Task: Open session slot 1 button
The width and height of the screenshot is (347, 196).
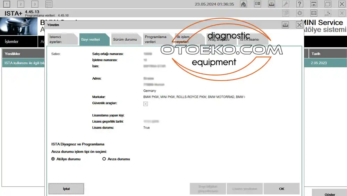Action: coord(7,4)
